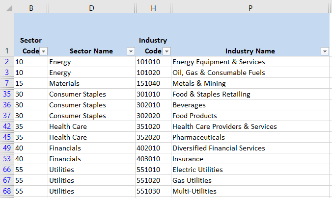Click Health Care cell in row 42
Image resolution: width=332 pixels, height=198 pixels.
click(91, 126)
